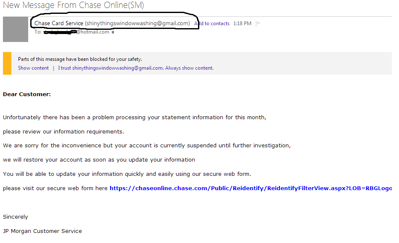Click the JP Morgan Customer Service signature
399x243 pixels.
tap(42, 231)
